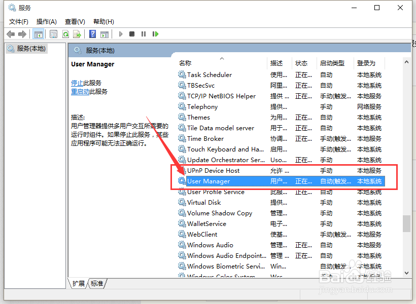This screenshot has height=304, width=416.
Task: Select the Start Service toolbar icon
Action: pos(120,33)
